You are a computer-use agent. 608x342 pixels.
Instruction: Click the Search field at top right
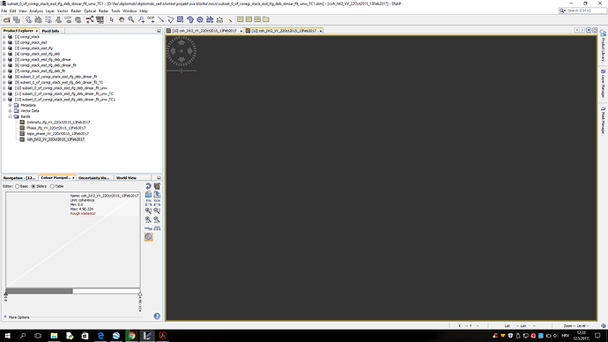click(x=582, y=11)
